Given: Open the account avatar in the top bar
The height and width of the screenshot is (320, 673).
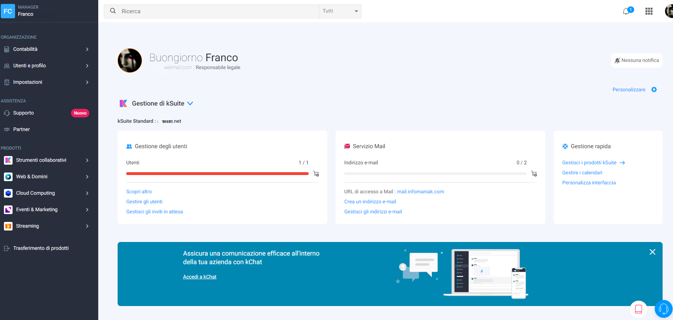Looking at the screenshot, I should (669, 11).
